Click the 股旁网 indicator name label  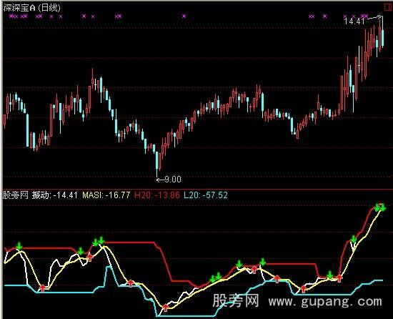coord(16,195)
